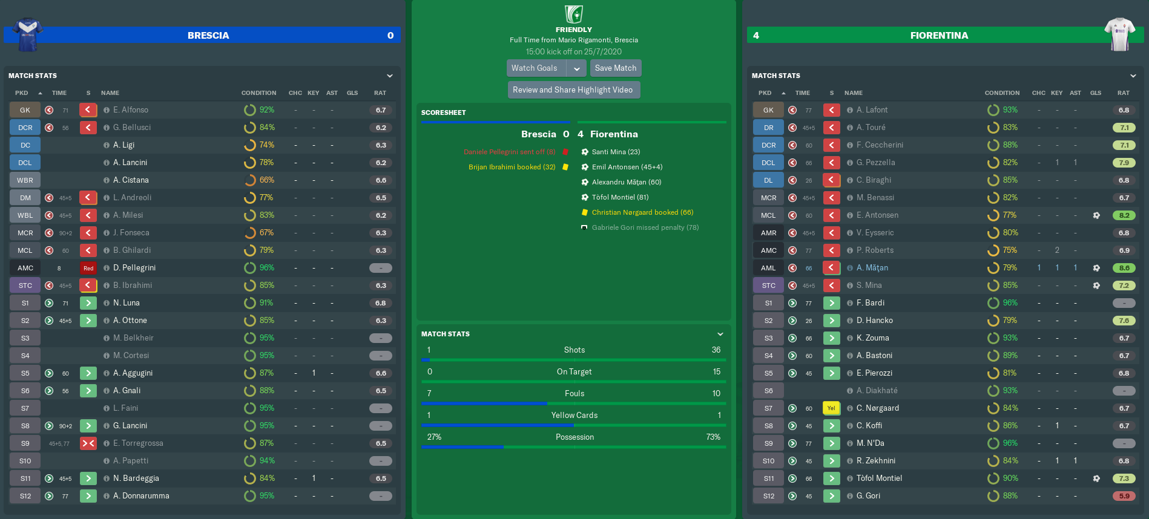Click Fiorentina team jersey icon
Viewport: 1149px width, 519px height.
[1119, 34]
